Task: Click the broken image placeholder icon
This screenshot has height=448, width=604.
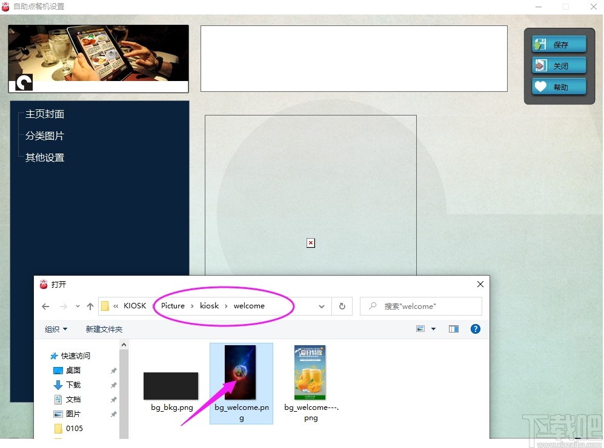Action: point(310,243)
